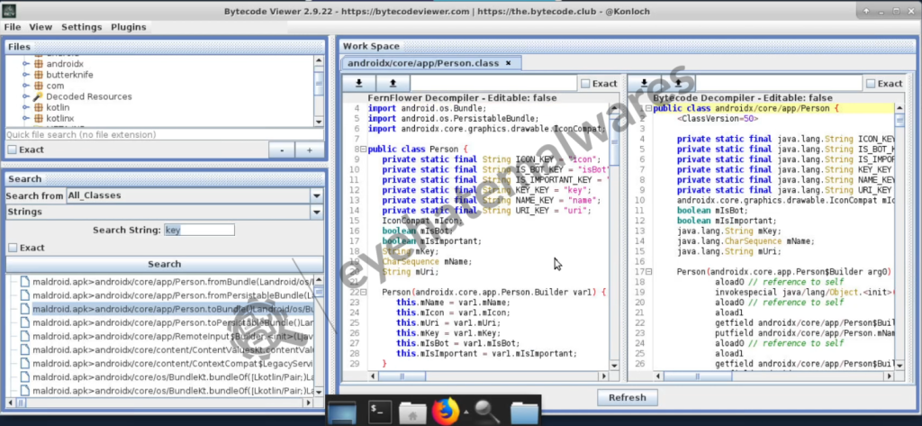Image resolution: width=922 pixels, height=426 pixels.
Task: Tick Exact checkbox in FernFlower pane
Action: click(585, 84)
